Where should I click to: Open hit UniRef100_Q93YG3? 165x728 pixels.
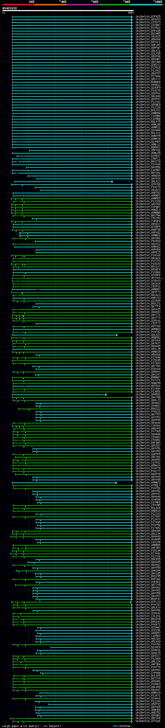coord(148,20)
